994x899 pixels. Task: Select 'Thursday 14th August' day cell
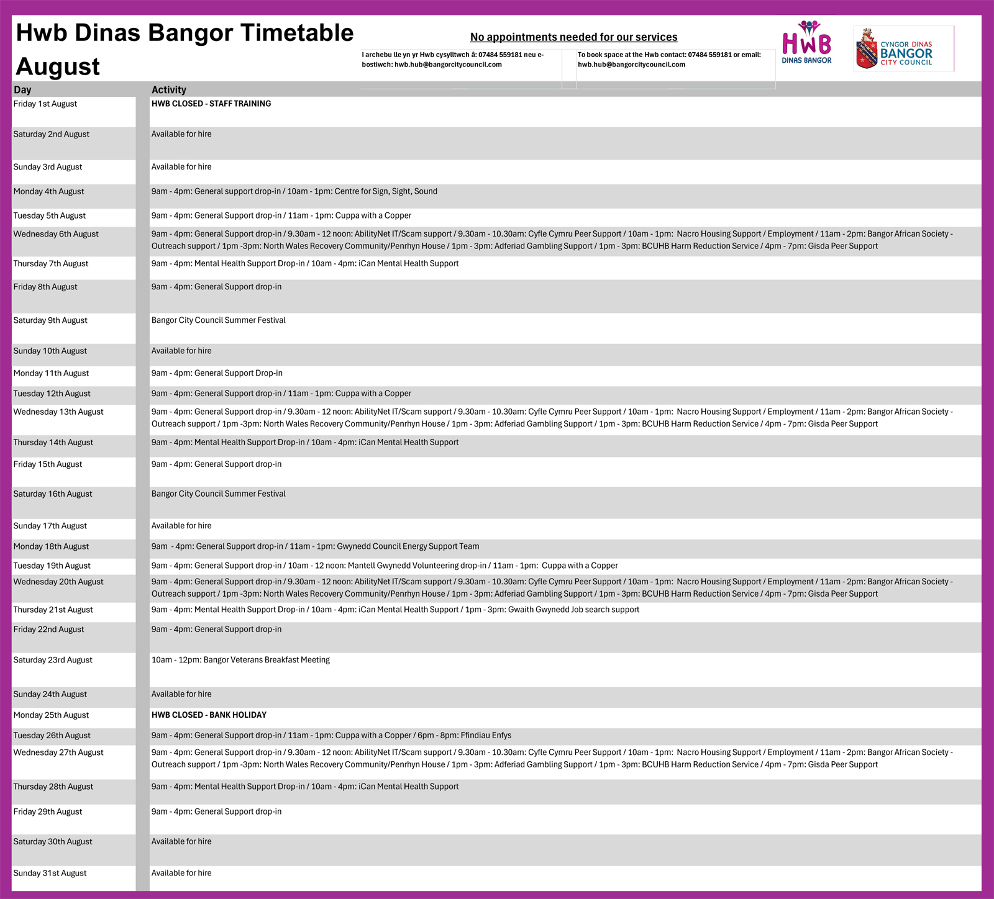pos(74,446)
